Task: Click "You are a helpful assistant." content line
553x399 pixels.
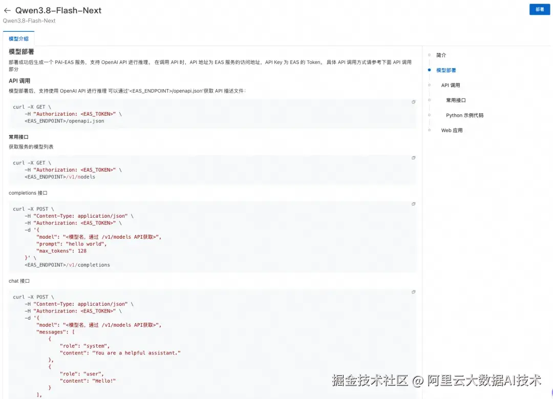Action: [120, 353]
